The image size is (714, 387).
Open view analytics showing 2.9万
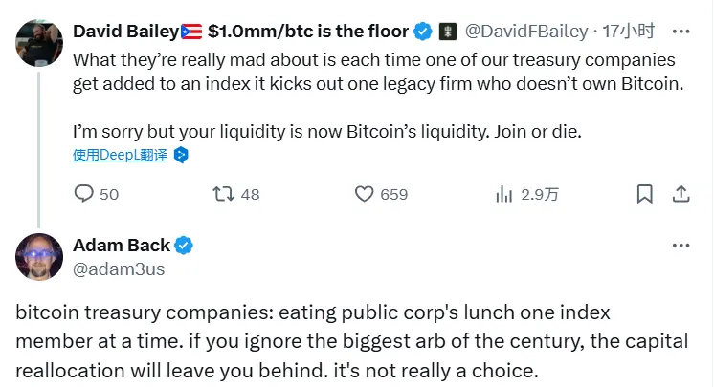(x=504, y=194)
